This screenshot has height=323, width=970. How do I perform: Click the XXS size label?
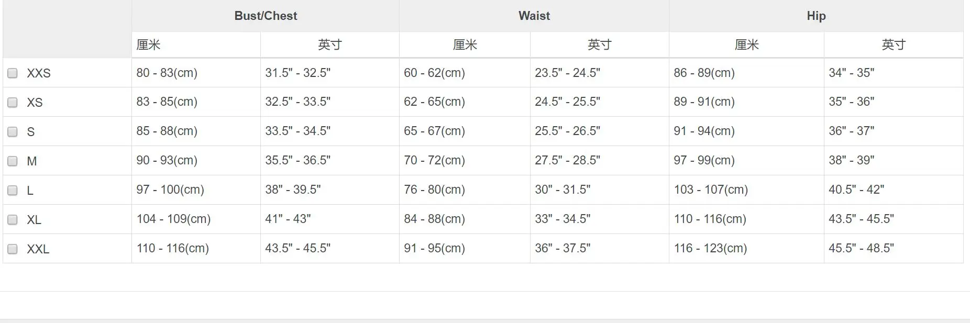tap(39, 73)
